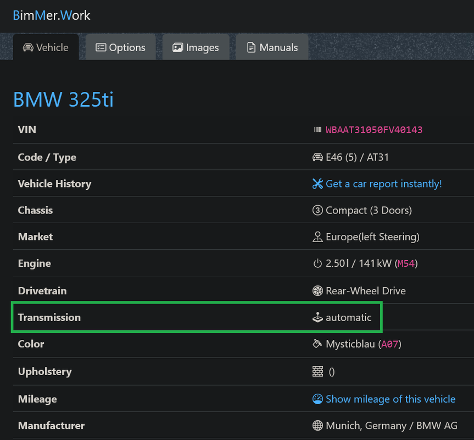Click the Vehicle History row label
The height and width of the screenshot is (440, 474).
coord(54,184)
